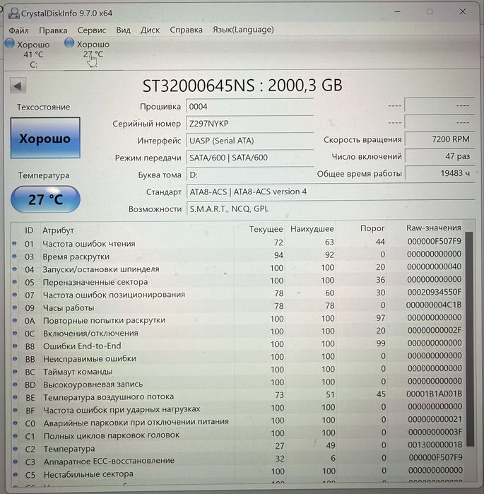Close the CrystalDiskInfo window
Viewport: 484px width, 494px height.
point(463,12)
